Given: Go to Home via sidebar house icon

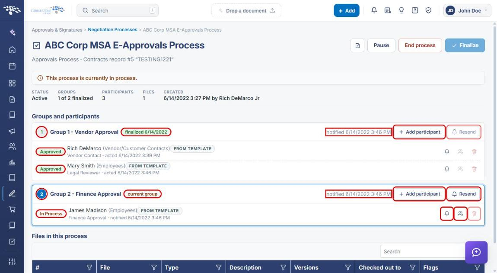Looking at the screenshot, I should (12, 49).
